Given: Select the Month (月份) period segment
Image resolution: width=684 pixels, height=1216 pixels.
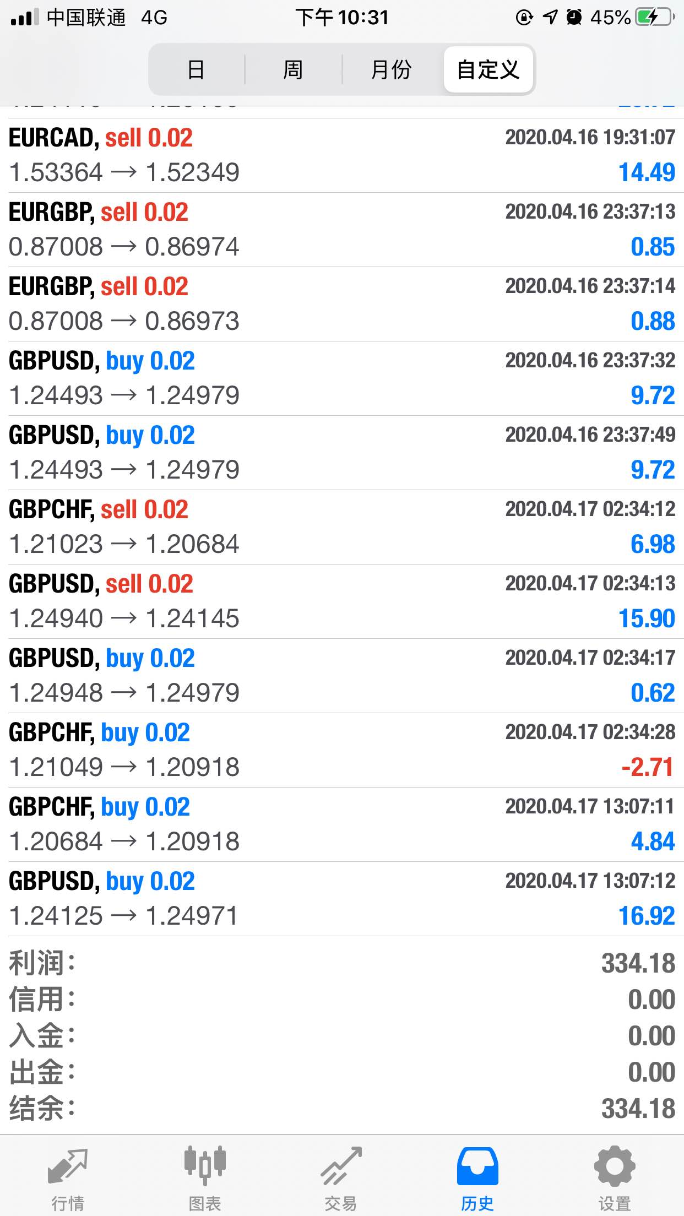Looking at the screenshot, I should tap(391, 70).
